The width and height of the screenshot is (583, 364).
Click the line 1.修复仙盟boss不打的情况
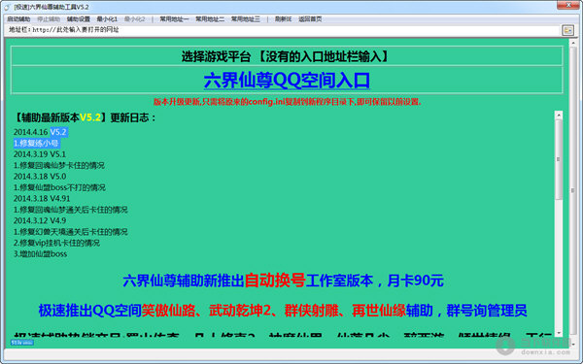point(59,187)
